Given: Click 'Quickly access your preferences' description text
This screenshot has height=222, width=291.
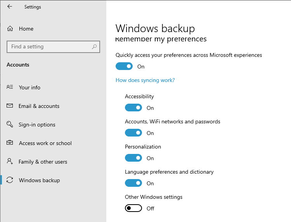Looking at the screenshot, I should pyautogui.click(x=189, y=55).
